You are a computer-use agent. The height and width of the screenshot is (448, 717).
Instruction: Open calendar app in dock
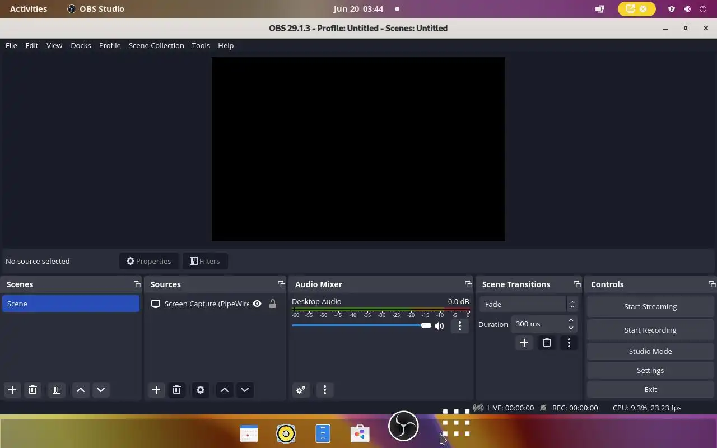pyautogui.click(x=249, y=433)
